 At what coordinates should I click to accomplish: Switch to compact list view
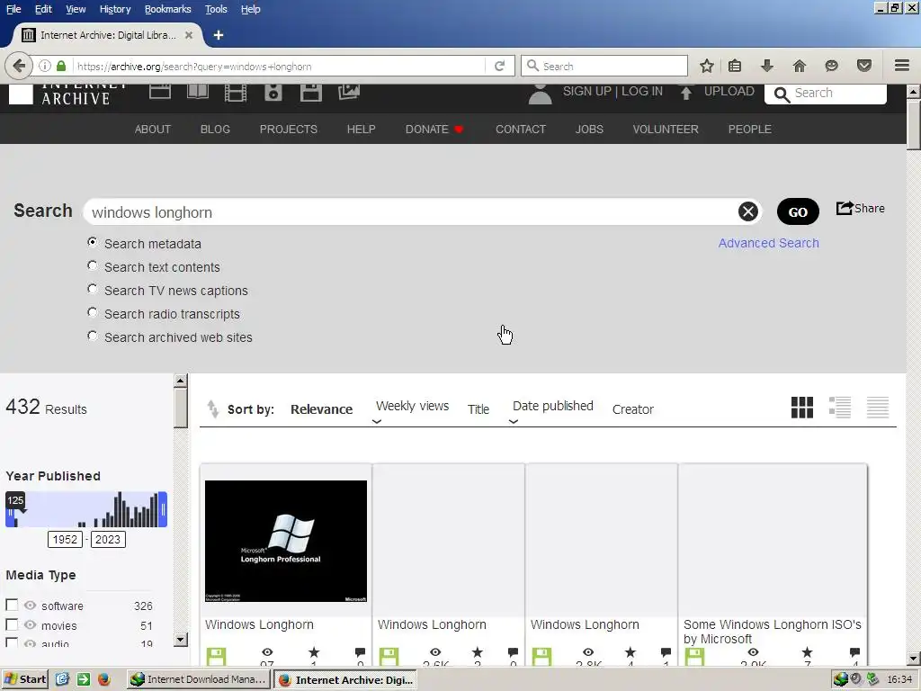(x=878, y=408)
